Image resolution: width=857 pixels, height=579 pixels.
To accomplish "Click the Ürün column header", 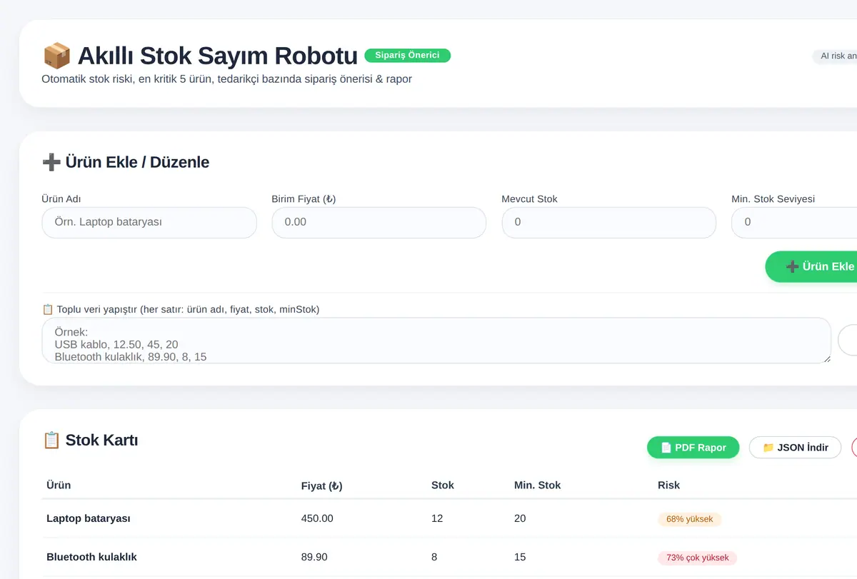I will [59, 485].
